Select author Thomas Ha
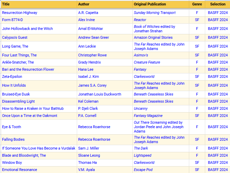The width and height of the screenshot is (230, 173). [87, 162]
